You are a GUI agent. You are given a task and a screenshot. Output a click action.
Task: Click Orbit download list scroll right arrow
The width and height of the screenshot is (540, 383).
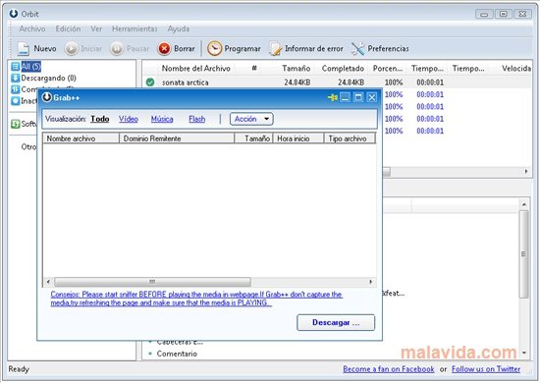click(x=526, y=171)
